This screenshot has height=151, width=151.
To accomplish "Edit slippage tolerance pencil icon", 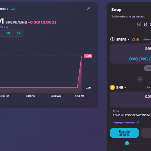I will tap(138, 122).
